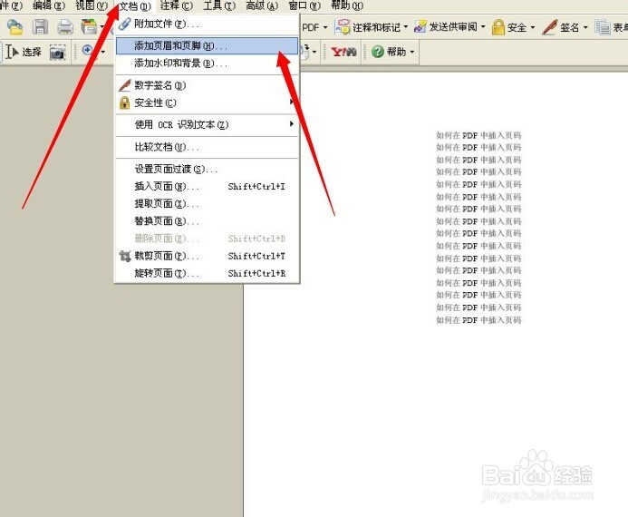This screenshot has height=517, width=628.
Task: Expand the 安全 toolbar dropdown arrow
Action: 533,27
